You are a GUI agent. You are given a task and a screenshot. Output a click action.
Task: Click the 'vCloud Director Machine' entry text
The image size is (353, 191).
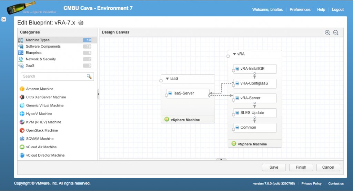point(45,155)
